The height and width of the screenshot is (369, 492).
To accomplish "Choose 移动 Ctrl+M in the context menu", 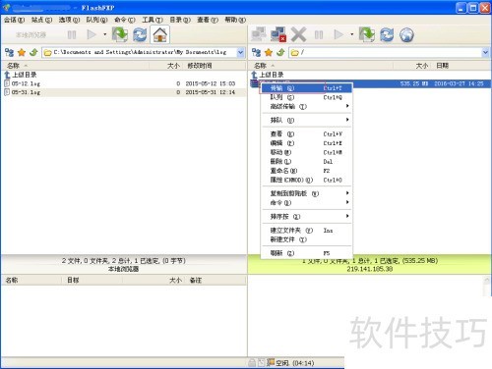I will coord(306,152).
